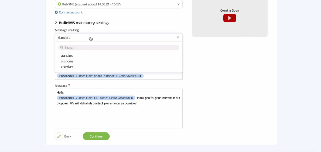Click the plus icon beside Connect account
The image size is (321, 152).
(56, 12)
